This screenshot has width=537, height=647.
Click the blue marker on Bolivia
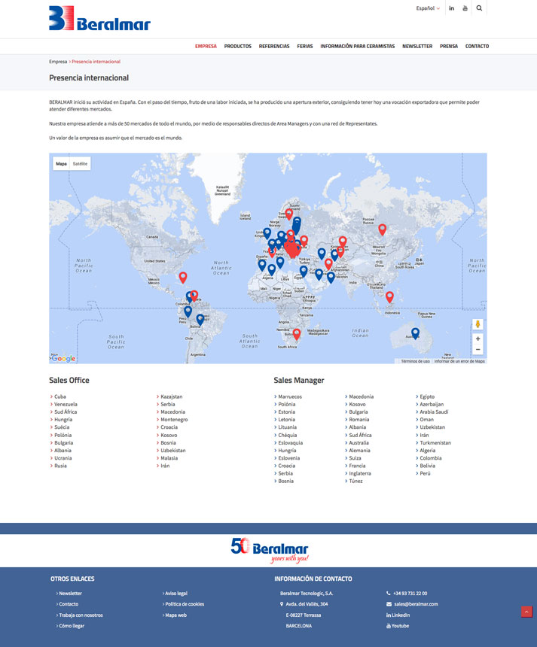tap(200, 320)
